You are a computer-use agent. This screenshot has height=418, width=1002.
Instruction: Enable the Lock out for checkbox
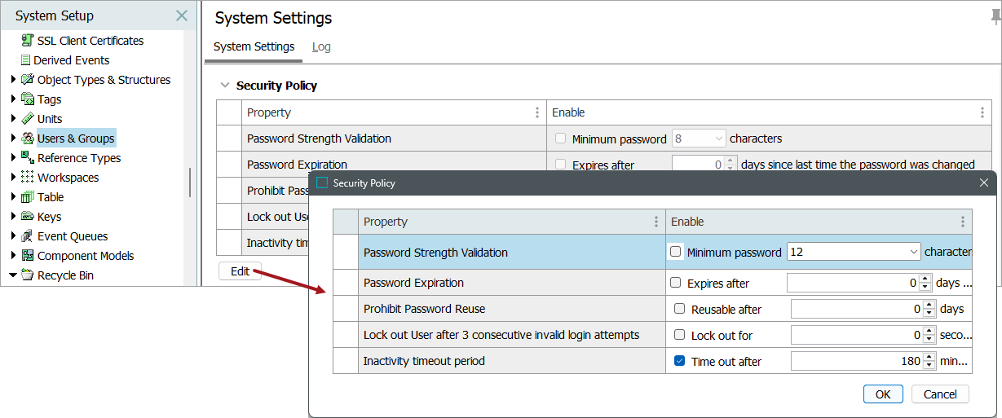680,335
